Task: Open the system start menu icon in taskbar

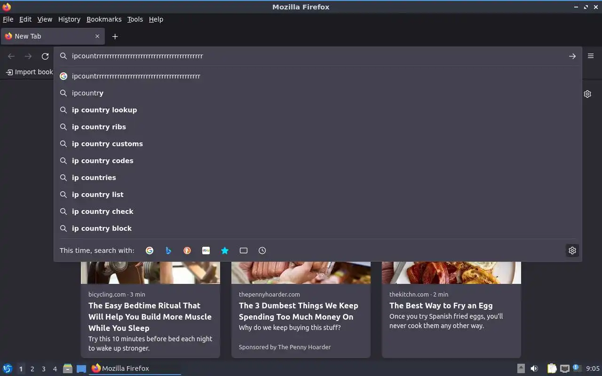Action: [7, 368]
